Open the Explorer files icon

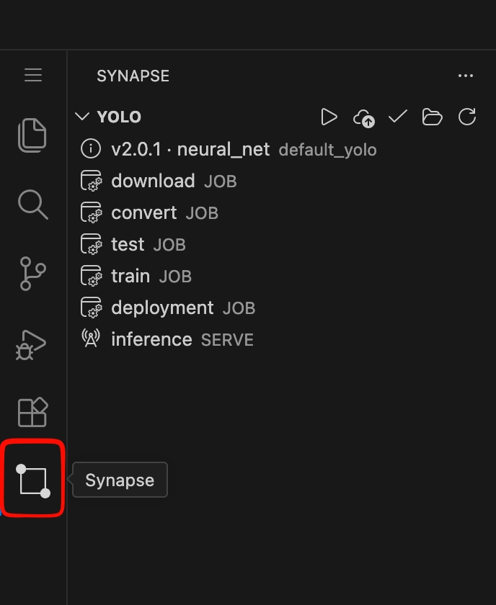32,135
